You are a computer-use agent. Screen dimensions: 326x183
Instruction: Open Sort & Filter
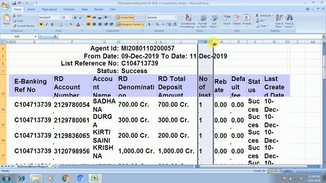279,21
